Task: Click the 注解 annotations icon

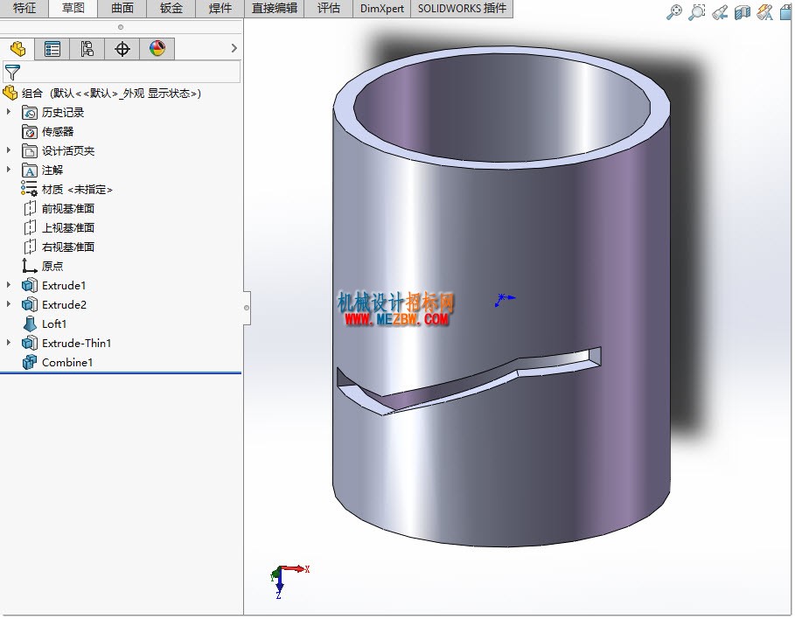Action: point(30,170)
